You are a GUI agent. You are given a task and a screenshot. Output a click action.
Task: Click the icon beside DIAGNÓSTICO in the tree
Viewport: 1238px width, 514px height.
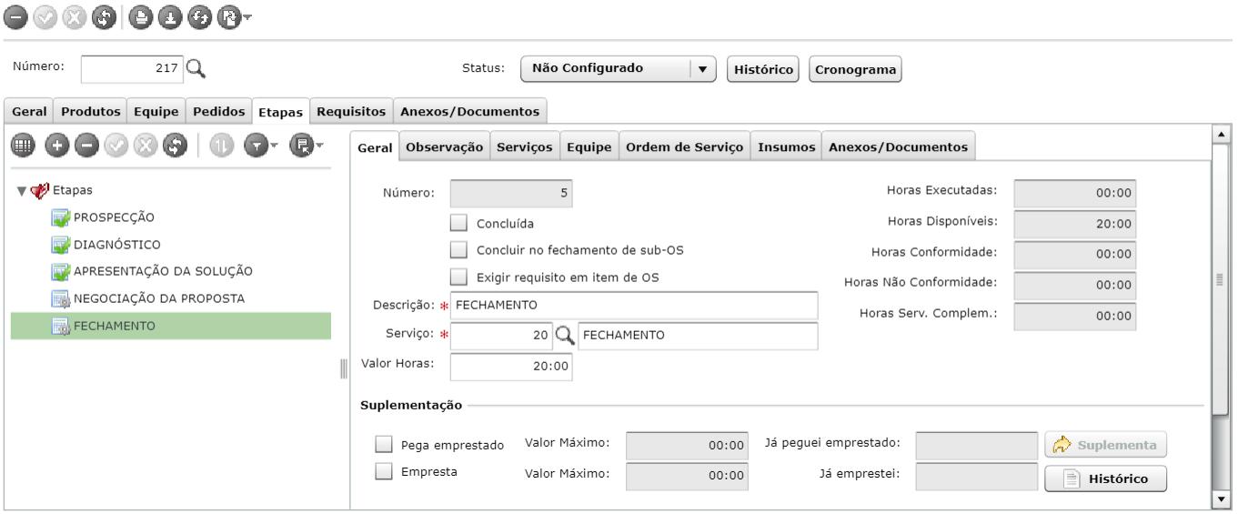point(61,245)
